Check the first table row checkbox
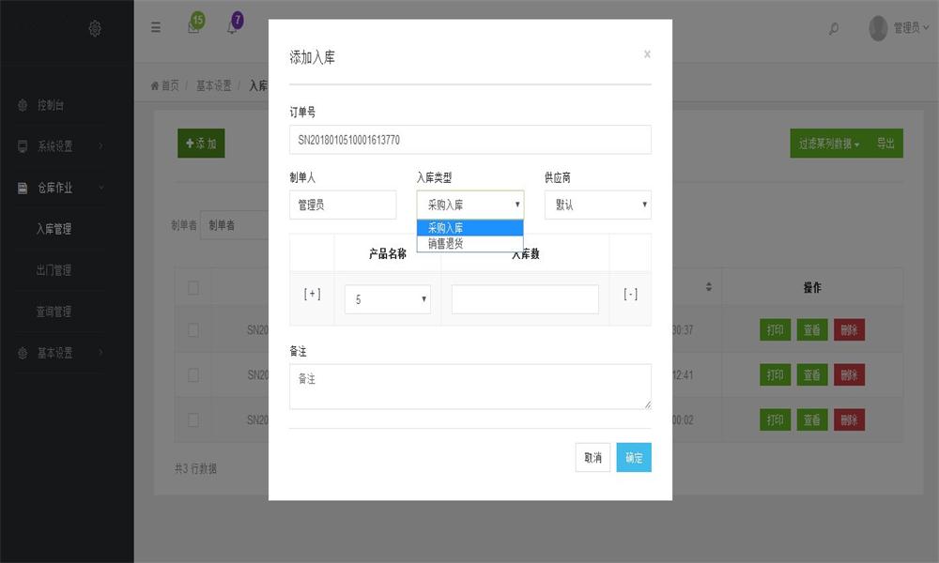 [x=193, y=329]
